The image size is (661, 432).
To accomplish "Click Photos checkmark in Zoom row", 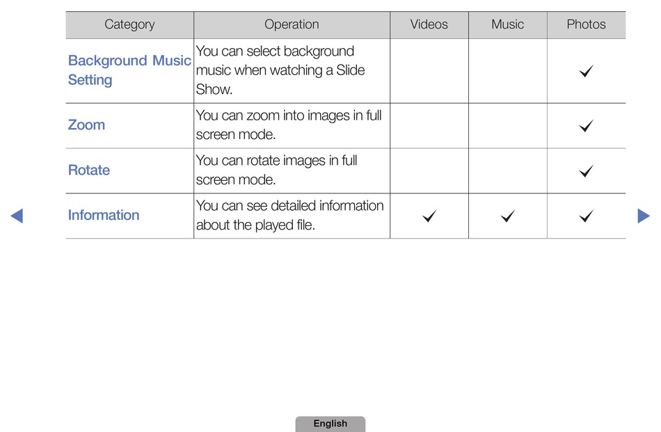I will coord(586,126).
